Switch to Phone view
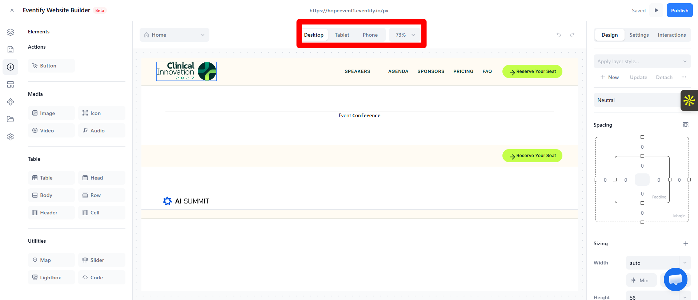Viewport: 698px width, 300px height. pos(370,35)
